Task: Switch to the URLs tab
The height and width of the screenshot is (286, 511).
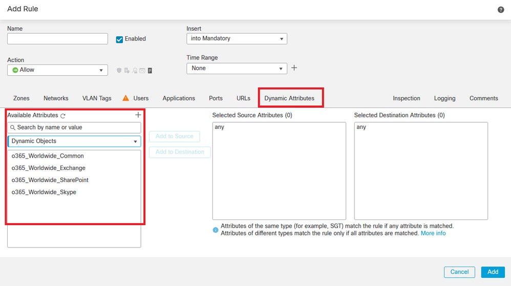Action: [x=243, y=98]
